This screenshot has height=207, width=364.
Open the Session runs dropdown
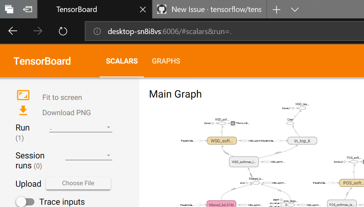[x=89, y=155]
